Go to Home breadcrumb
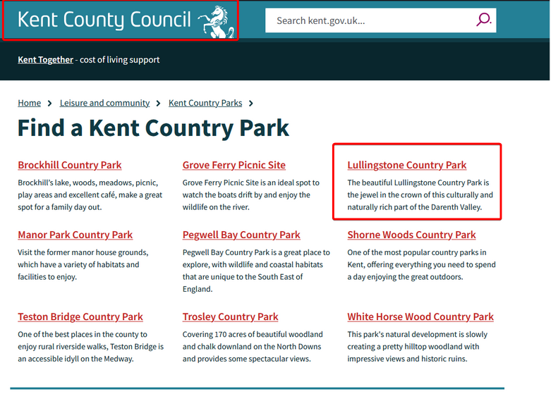 (x=29, y=103)
